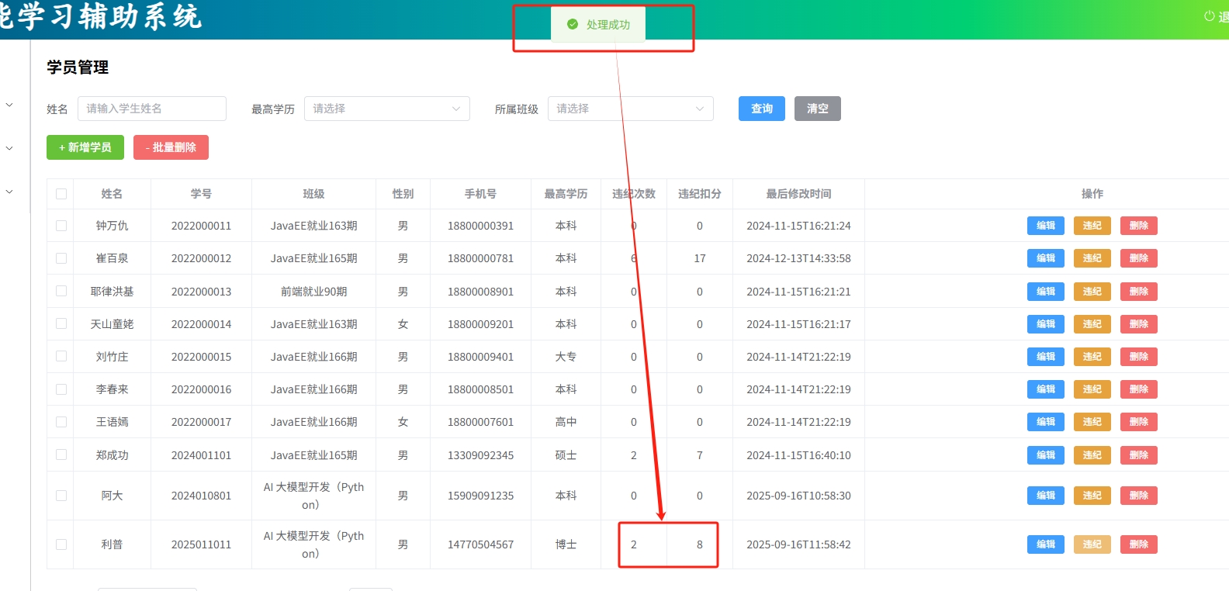Expand the second sidebar menu chevron

9,148
